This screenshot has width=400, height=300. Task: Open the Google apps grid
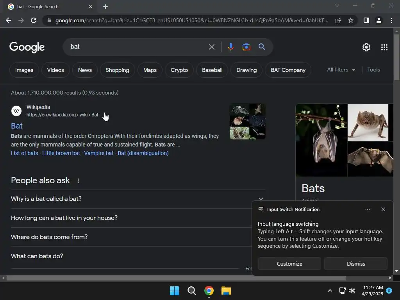click(384, 47)
